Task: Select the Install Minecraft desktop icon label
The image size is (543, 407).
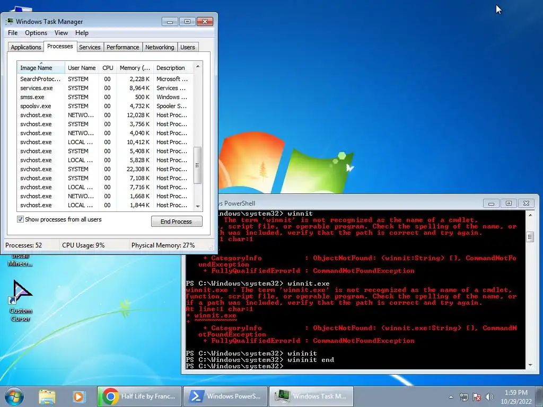Action: coord(20,260)
